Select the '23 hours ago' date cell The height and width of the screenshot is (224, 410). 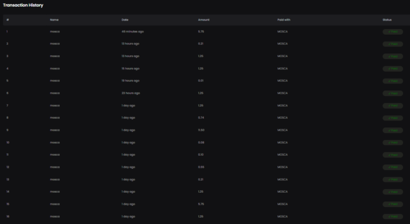click(x=131, y=93)
